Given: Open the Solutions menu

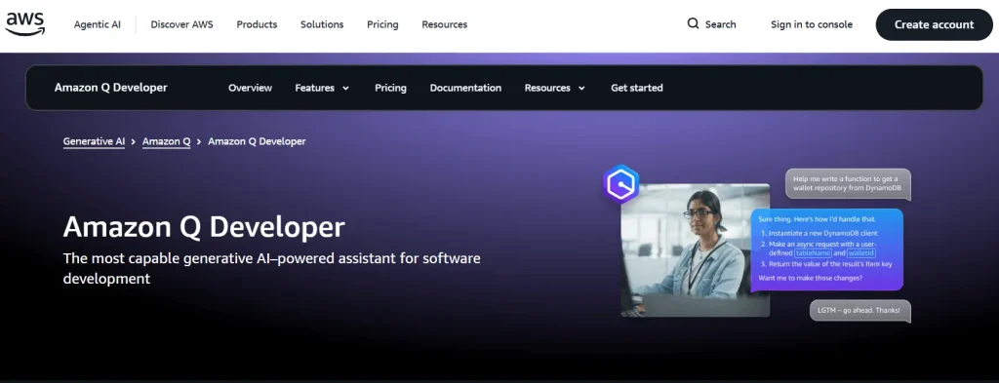Looking at the screenshot, I should coord(322,24).
